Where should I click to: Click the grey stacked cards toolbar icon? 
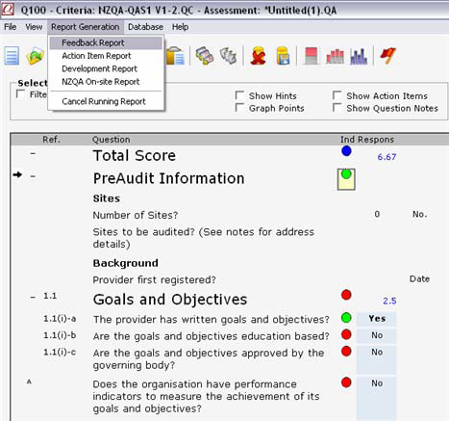(228, 56)
